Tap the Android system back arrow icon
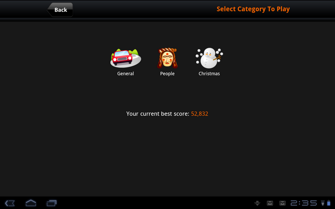The width and height of the screenshot is (335, 209). tap(10, 203)
